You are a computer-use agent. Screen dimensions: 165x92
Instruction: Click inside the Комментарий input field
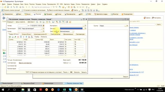point(53,69)
